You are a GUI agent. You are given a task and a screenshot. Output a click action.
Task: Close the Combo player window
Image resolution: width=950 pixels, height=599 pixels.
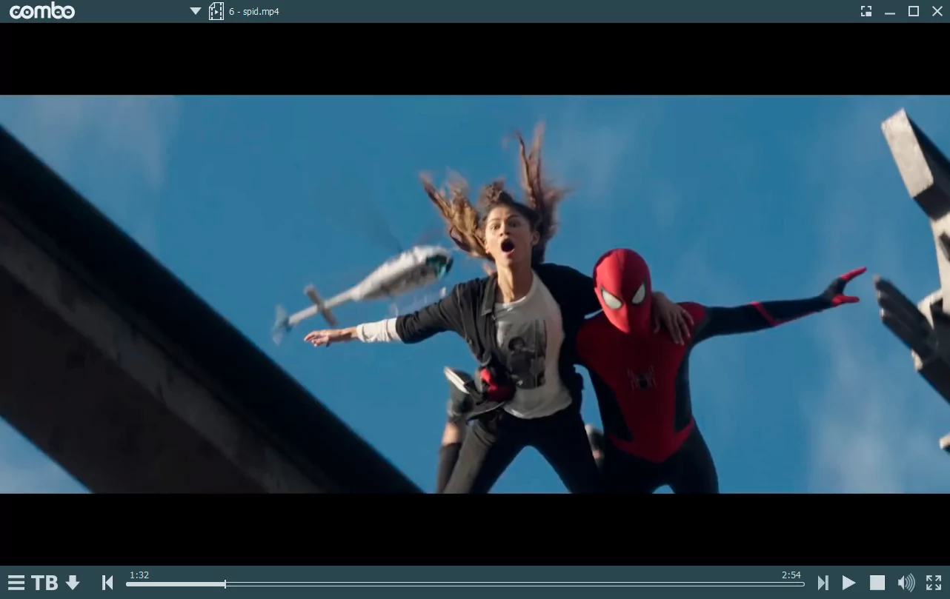coord(937,11)
